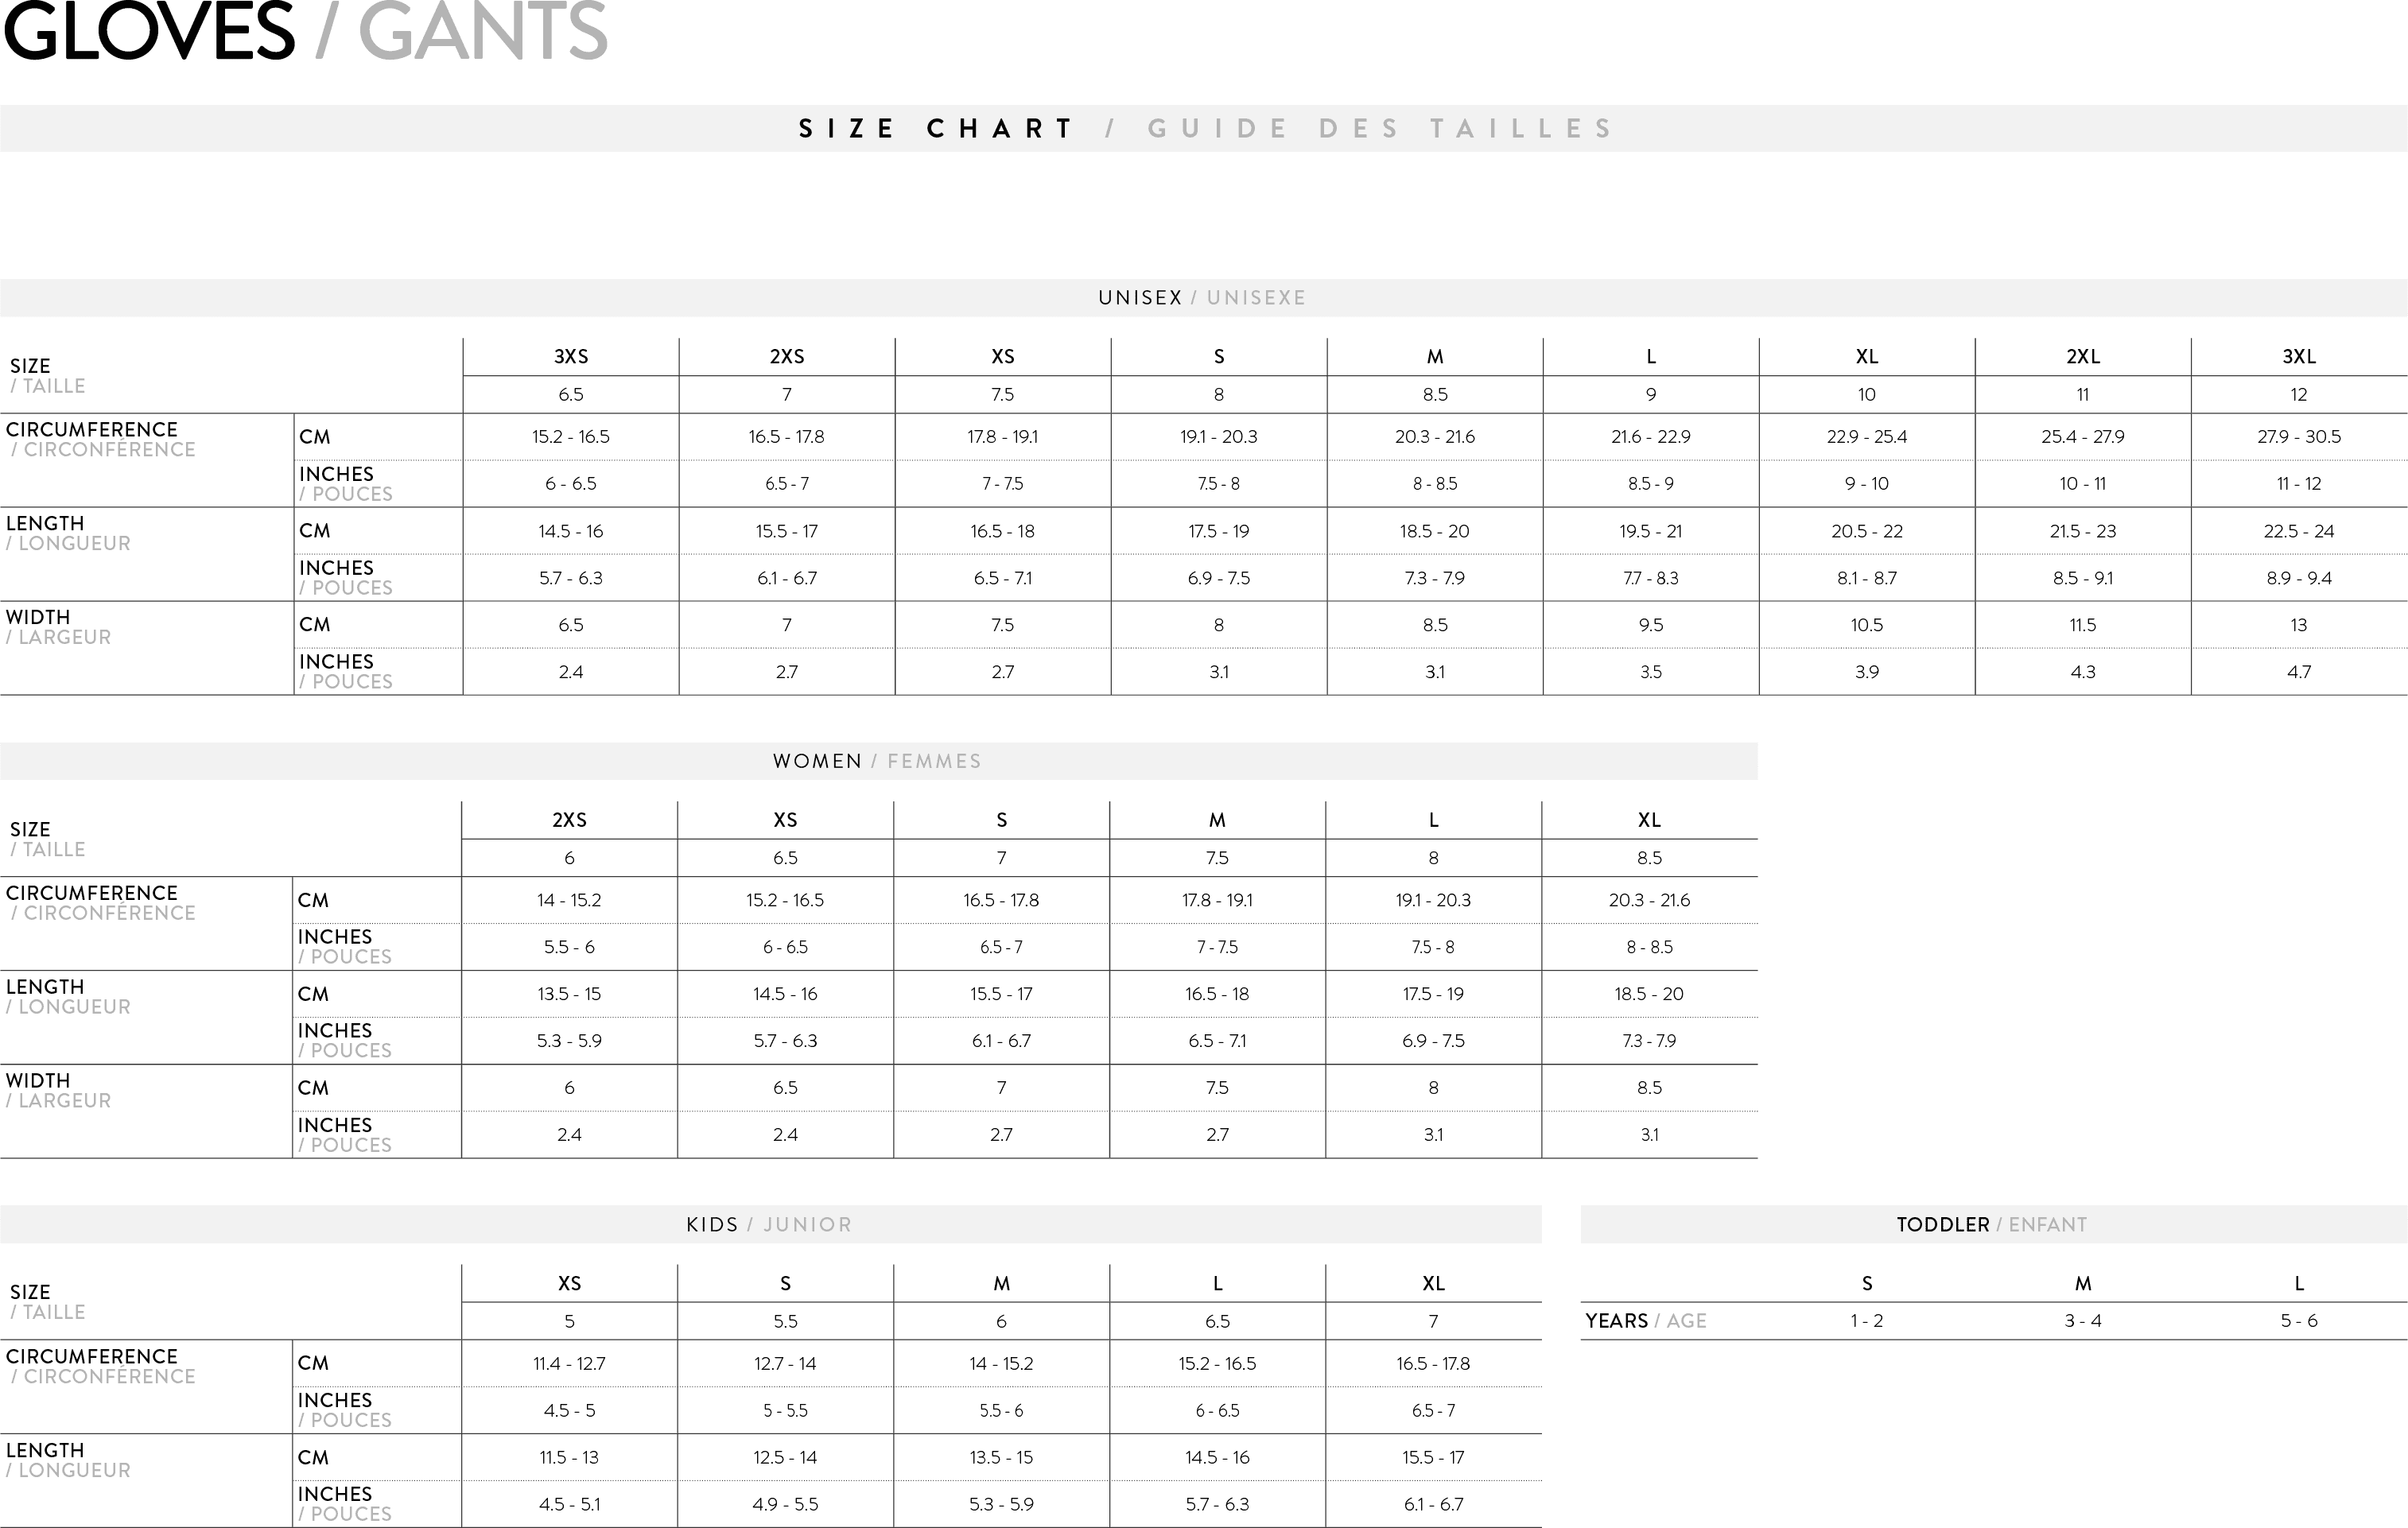The height and width of the screenshot is (1528, 2408).
Task: Select the WOMEN / FEMMES section header
Action: click(877, 761)
